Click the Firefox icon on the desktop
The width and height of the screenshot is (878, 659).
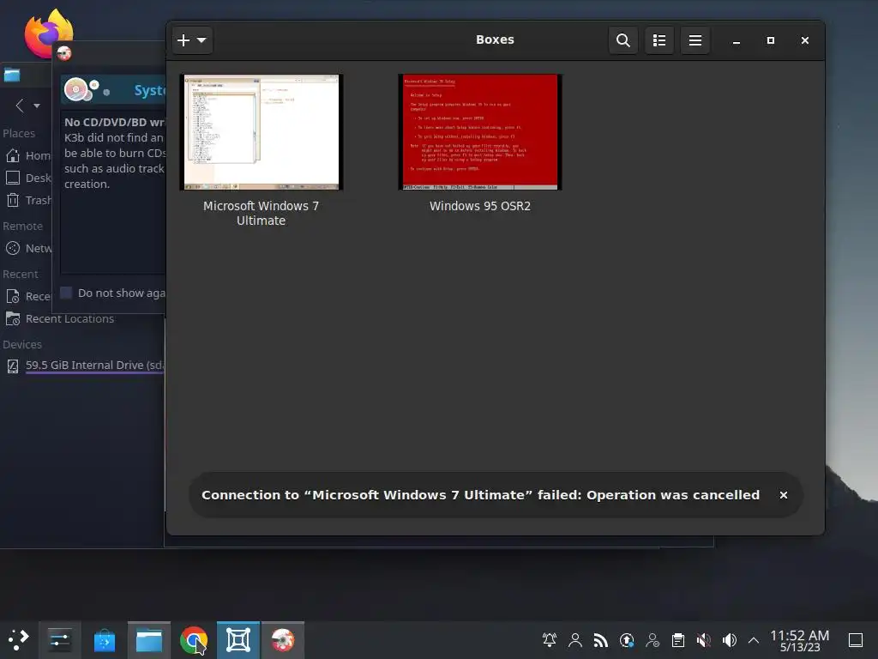[49, 33]
